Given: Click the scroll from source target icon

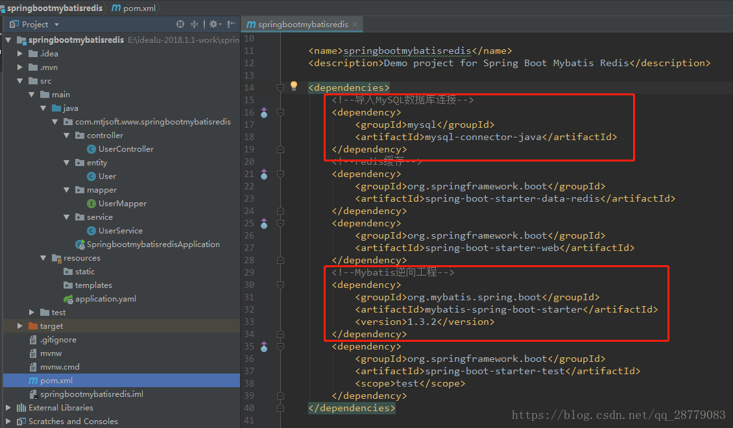Looking at the screenshot, I should [180, 24].
